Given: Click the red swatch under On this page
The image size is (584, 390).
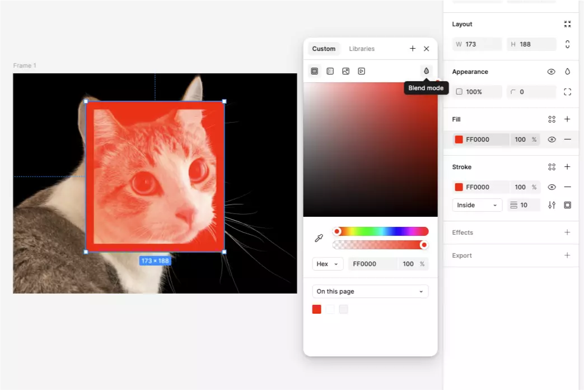Looking at the screenshot, I should (x=317, y=309).
